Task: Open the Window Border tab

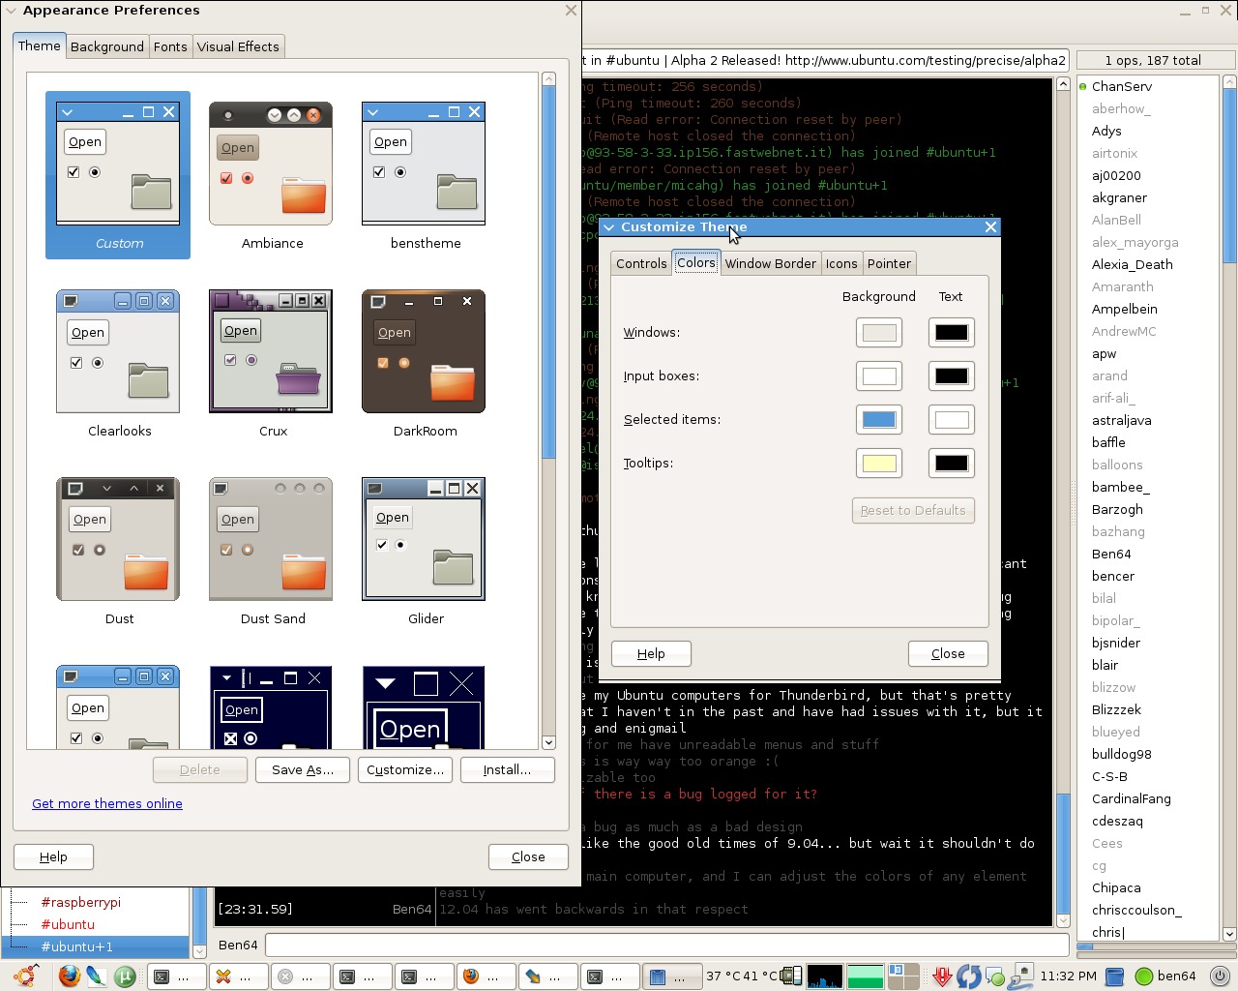Action: coord(770,263)
